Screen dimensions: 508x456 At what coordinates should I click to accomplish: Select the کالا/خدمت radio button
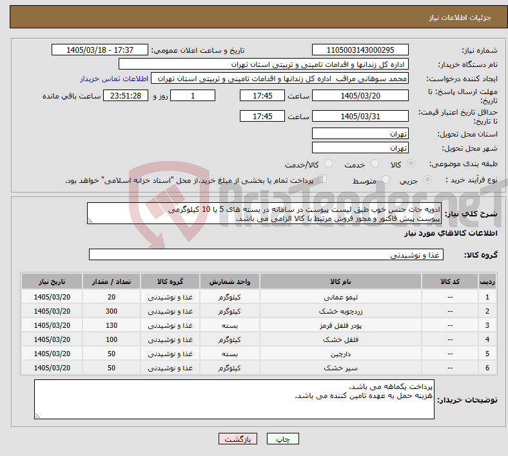point(329,164)
